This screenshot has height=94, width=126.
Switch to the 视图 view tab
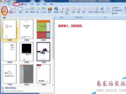pos(51,4)
